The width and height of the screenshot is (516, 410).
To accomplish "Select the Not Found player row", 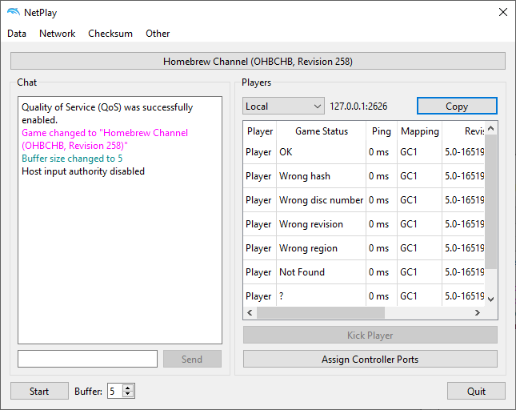I will pyautogui.click(x=364, y=272).
